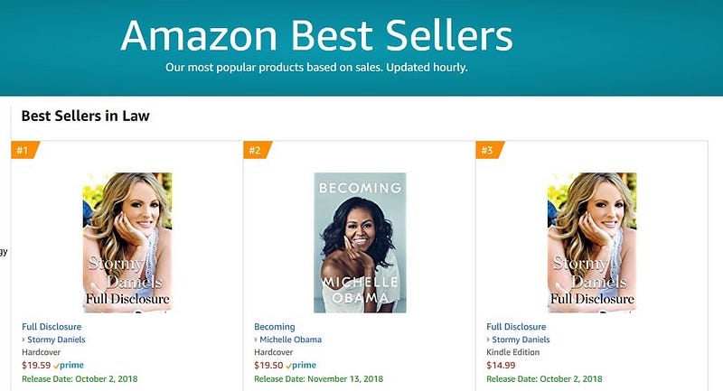723x391 pixels.
Task: Click the $19.59 hardcover price
Action: tap(35, 366)
